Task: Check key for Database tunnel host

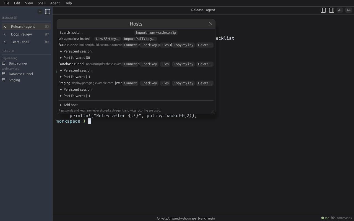Action: (149, 64)
